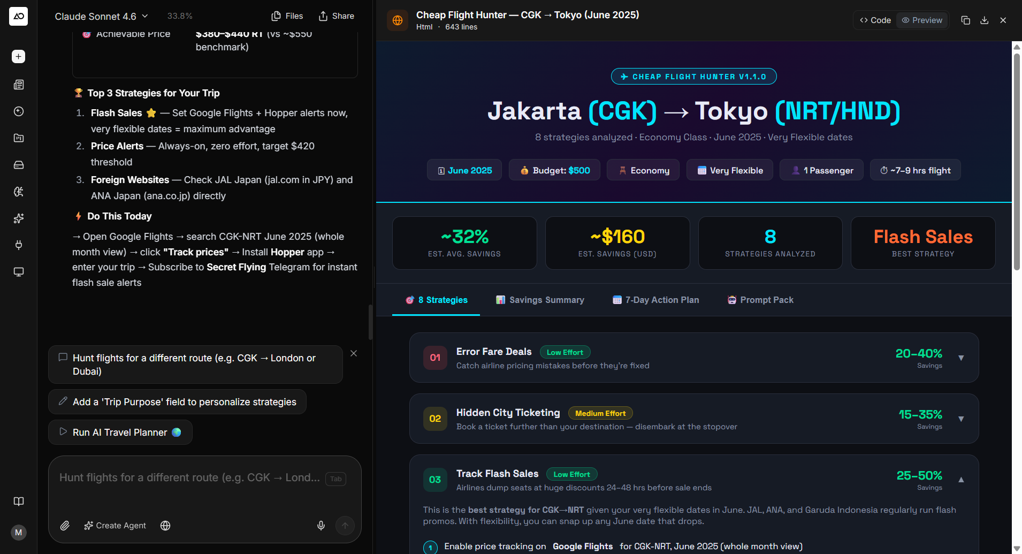Download the Cheap Flight Hunter file
Screen dimensions: 1022x554
(984, 20)
